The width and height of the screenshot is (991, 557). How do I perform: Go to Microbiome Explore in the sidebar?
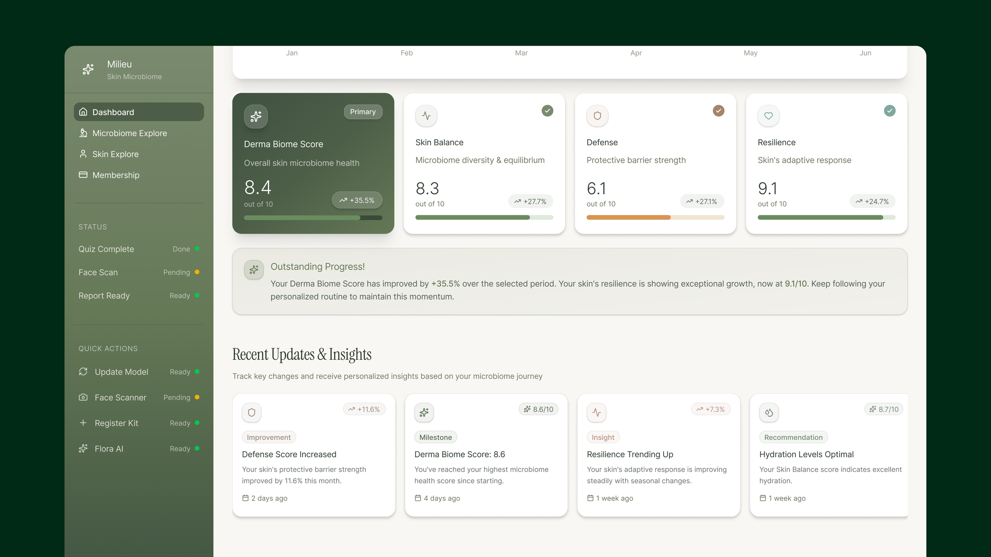click(x=129, y=133)
